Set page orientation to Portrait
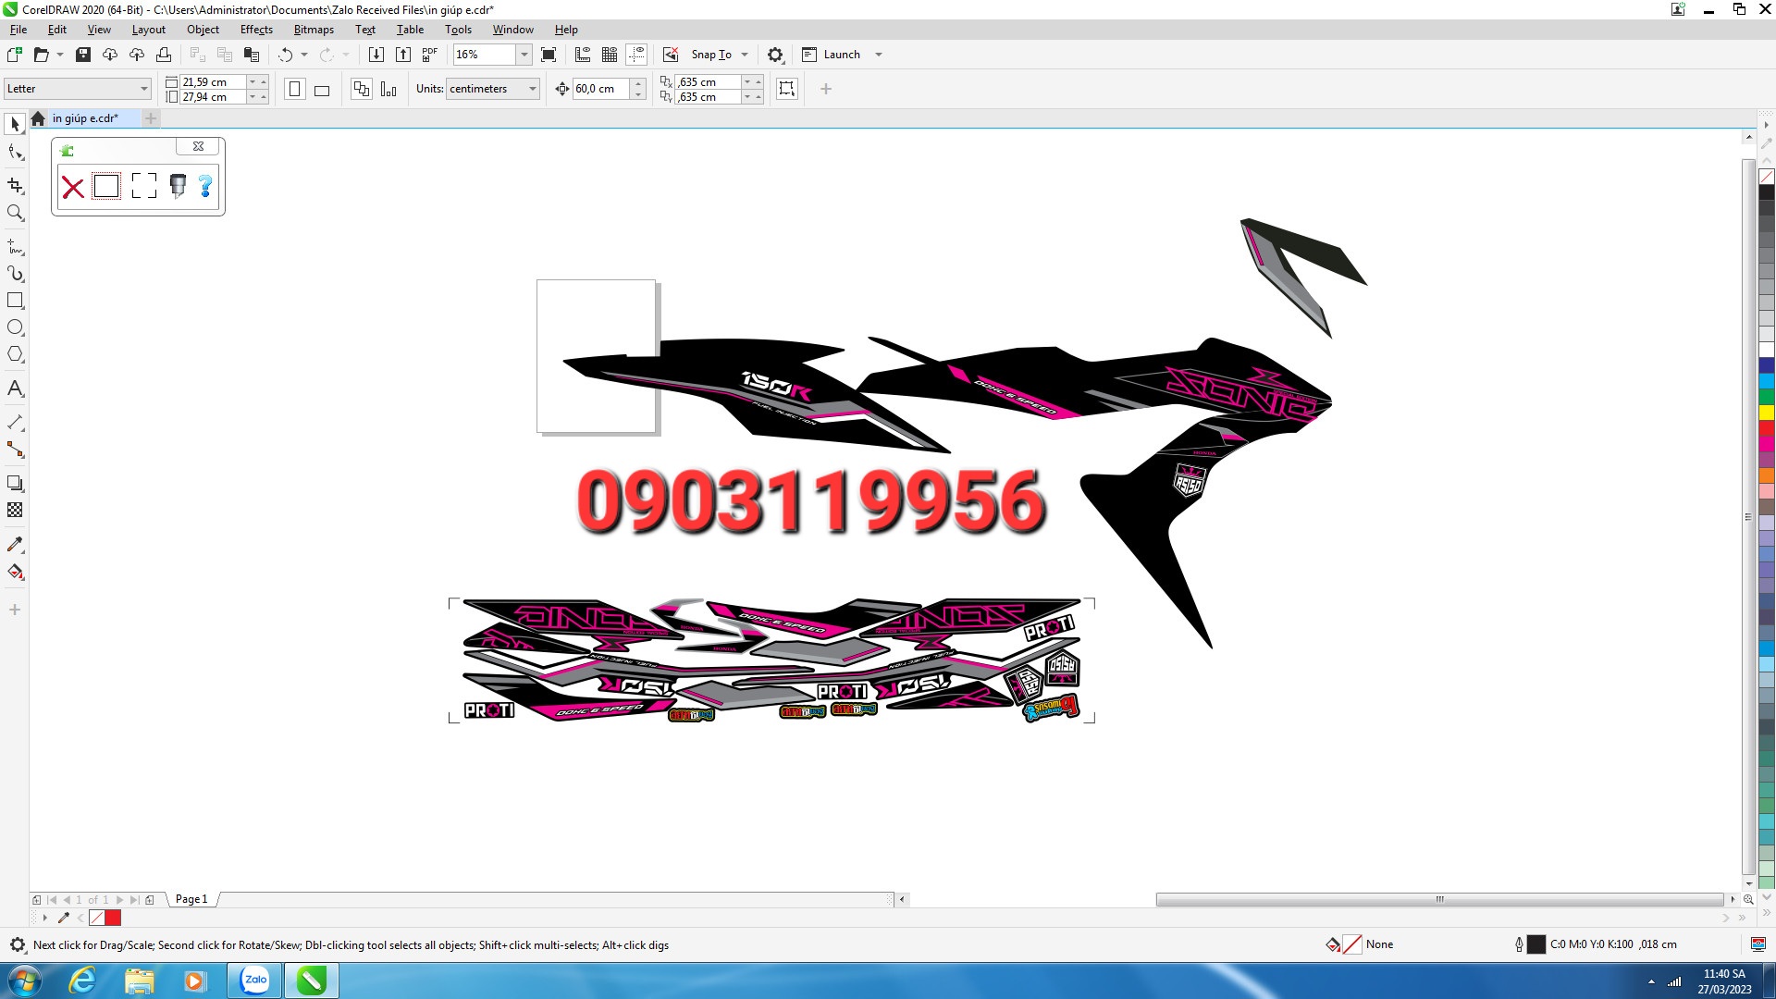Image resolution: width=1776 pixels, height=999 pixels. coord(295,89)
